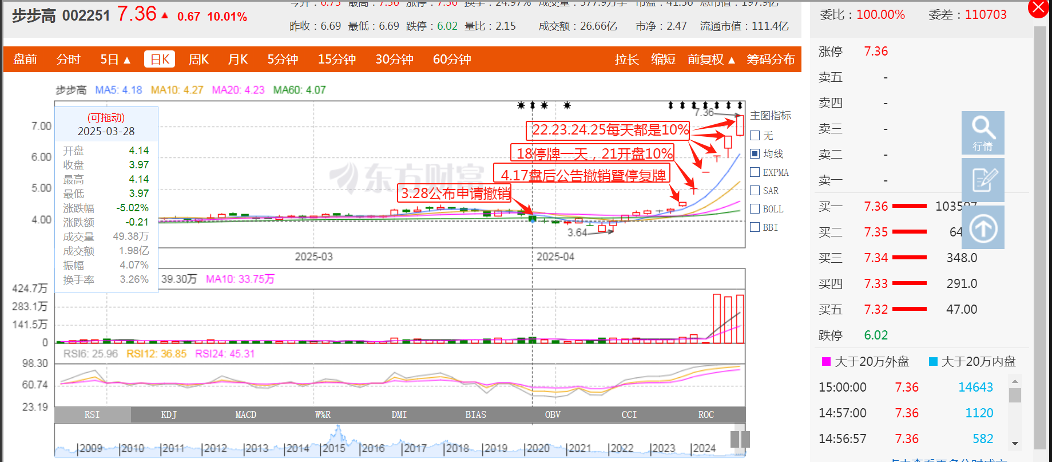Enable the BOLL indicator checkbox
This screenshot has height=462, width=1052.
click(755, 209)
